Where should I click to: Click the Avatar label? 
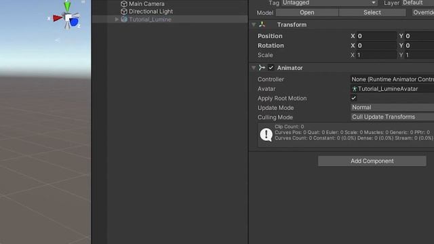[267, 89]
